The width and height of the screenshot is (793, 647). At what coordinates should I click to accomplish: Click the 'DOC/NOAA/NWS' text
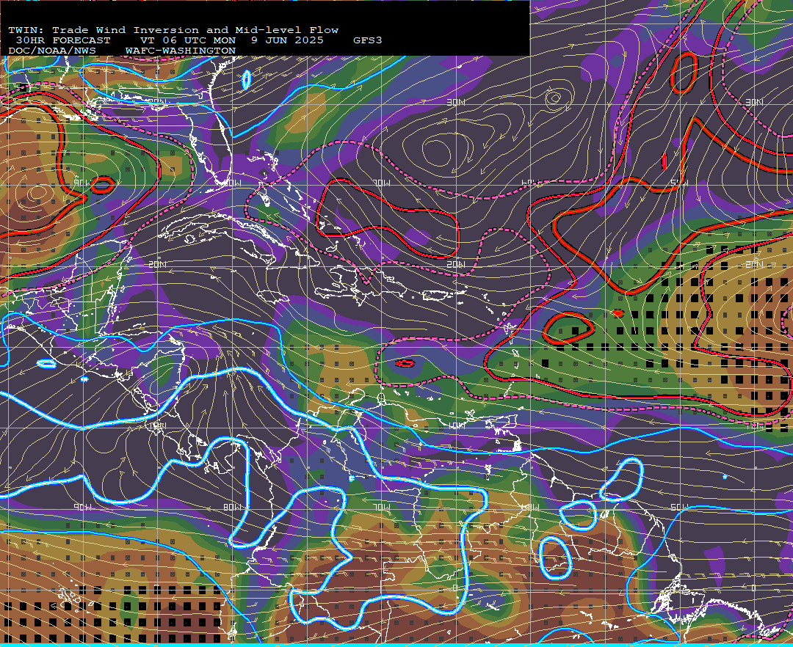(52, 51)
